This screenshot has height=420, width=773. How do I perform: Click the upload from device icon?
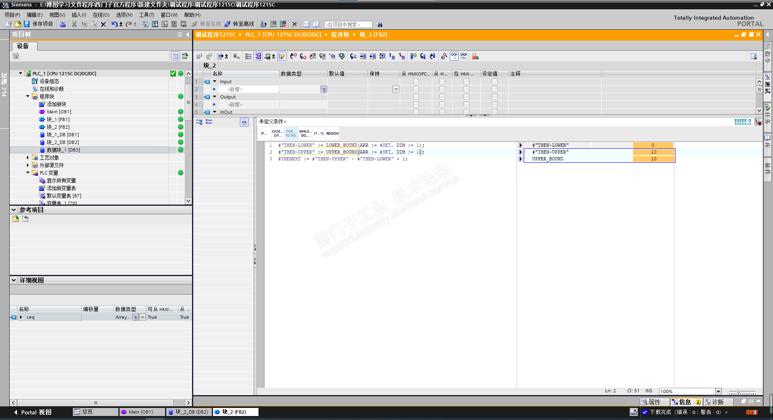(165, 24)
